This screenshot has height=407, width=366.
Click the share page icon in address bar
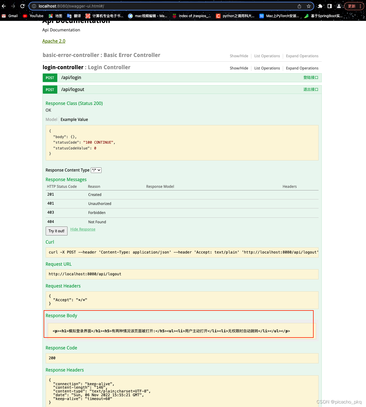[x=299, y=6]
